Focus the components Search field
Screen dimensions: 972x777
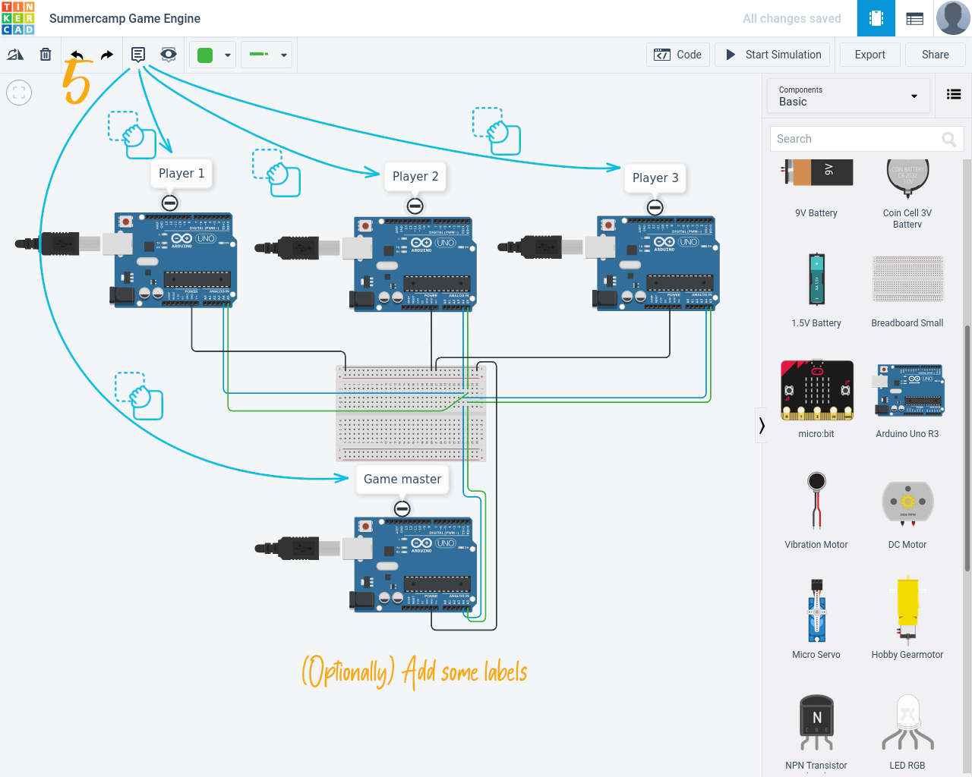click(x=866, y=139)
